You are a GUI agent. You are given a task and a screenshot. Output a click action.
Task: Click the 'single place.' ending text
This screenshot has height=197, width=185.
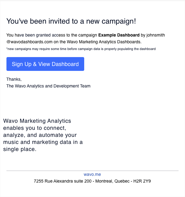coord(20,149)
